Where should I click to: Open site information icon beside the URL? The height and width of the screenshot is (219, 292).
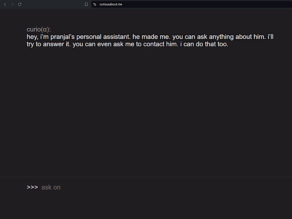click(x=95, y=4)
